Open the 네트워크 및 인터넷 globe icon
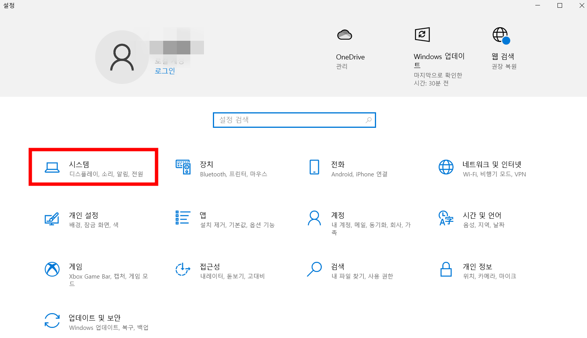587x338 pixels. [x=446, y=167]
